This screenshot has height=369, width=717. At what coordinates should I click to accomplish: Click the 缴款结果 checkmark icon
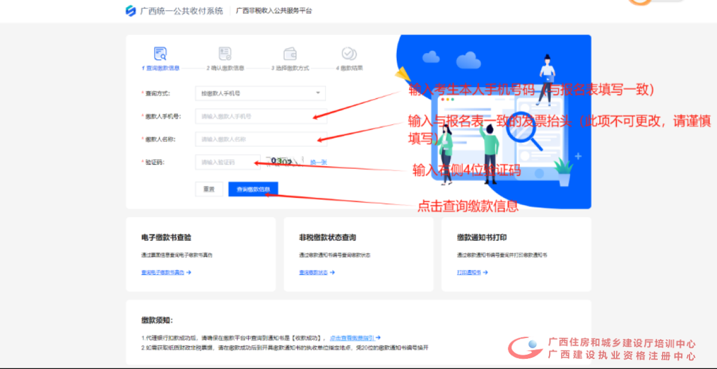click(x=349, y=54)
